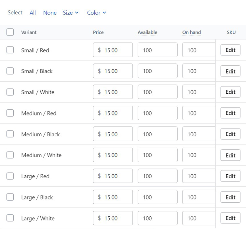Open the Color filter dropdown

point(97,13)
